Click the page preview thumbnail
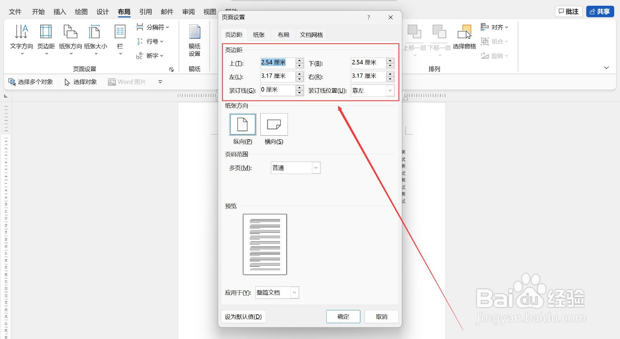The image size is (620, 339). [265, 244]
